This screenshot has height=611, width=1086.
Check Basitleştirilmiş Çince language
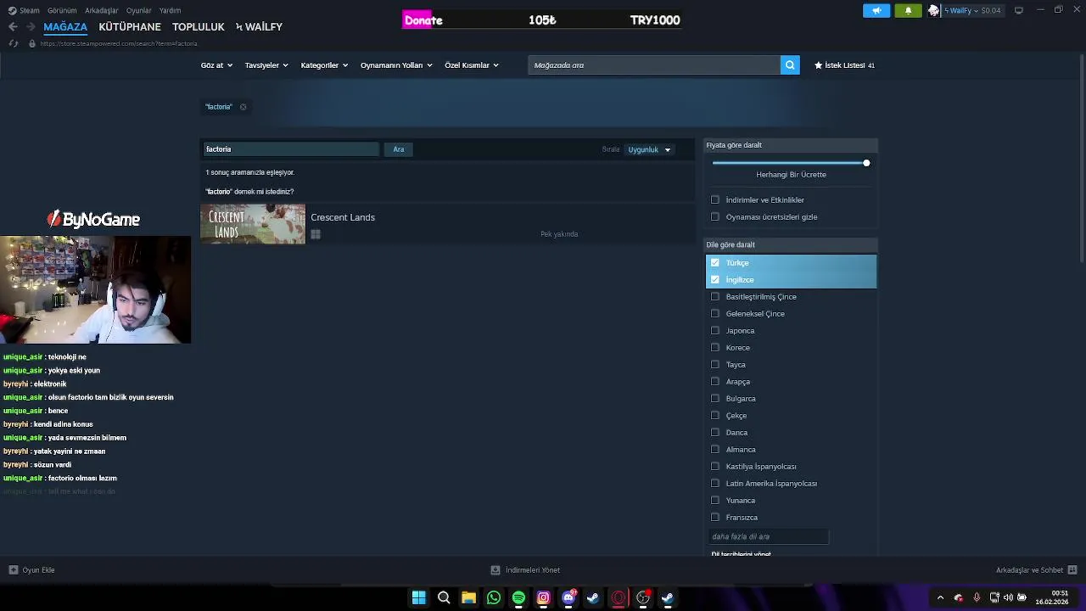click(715, 297)
